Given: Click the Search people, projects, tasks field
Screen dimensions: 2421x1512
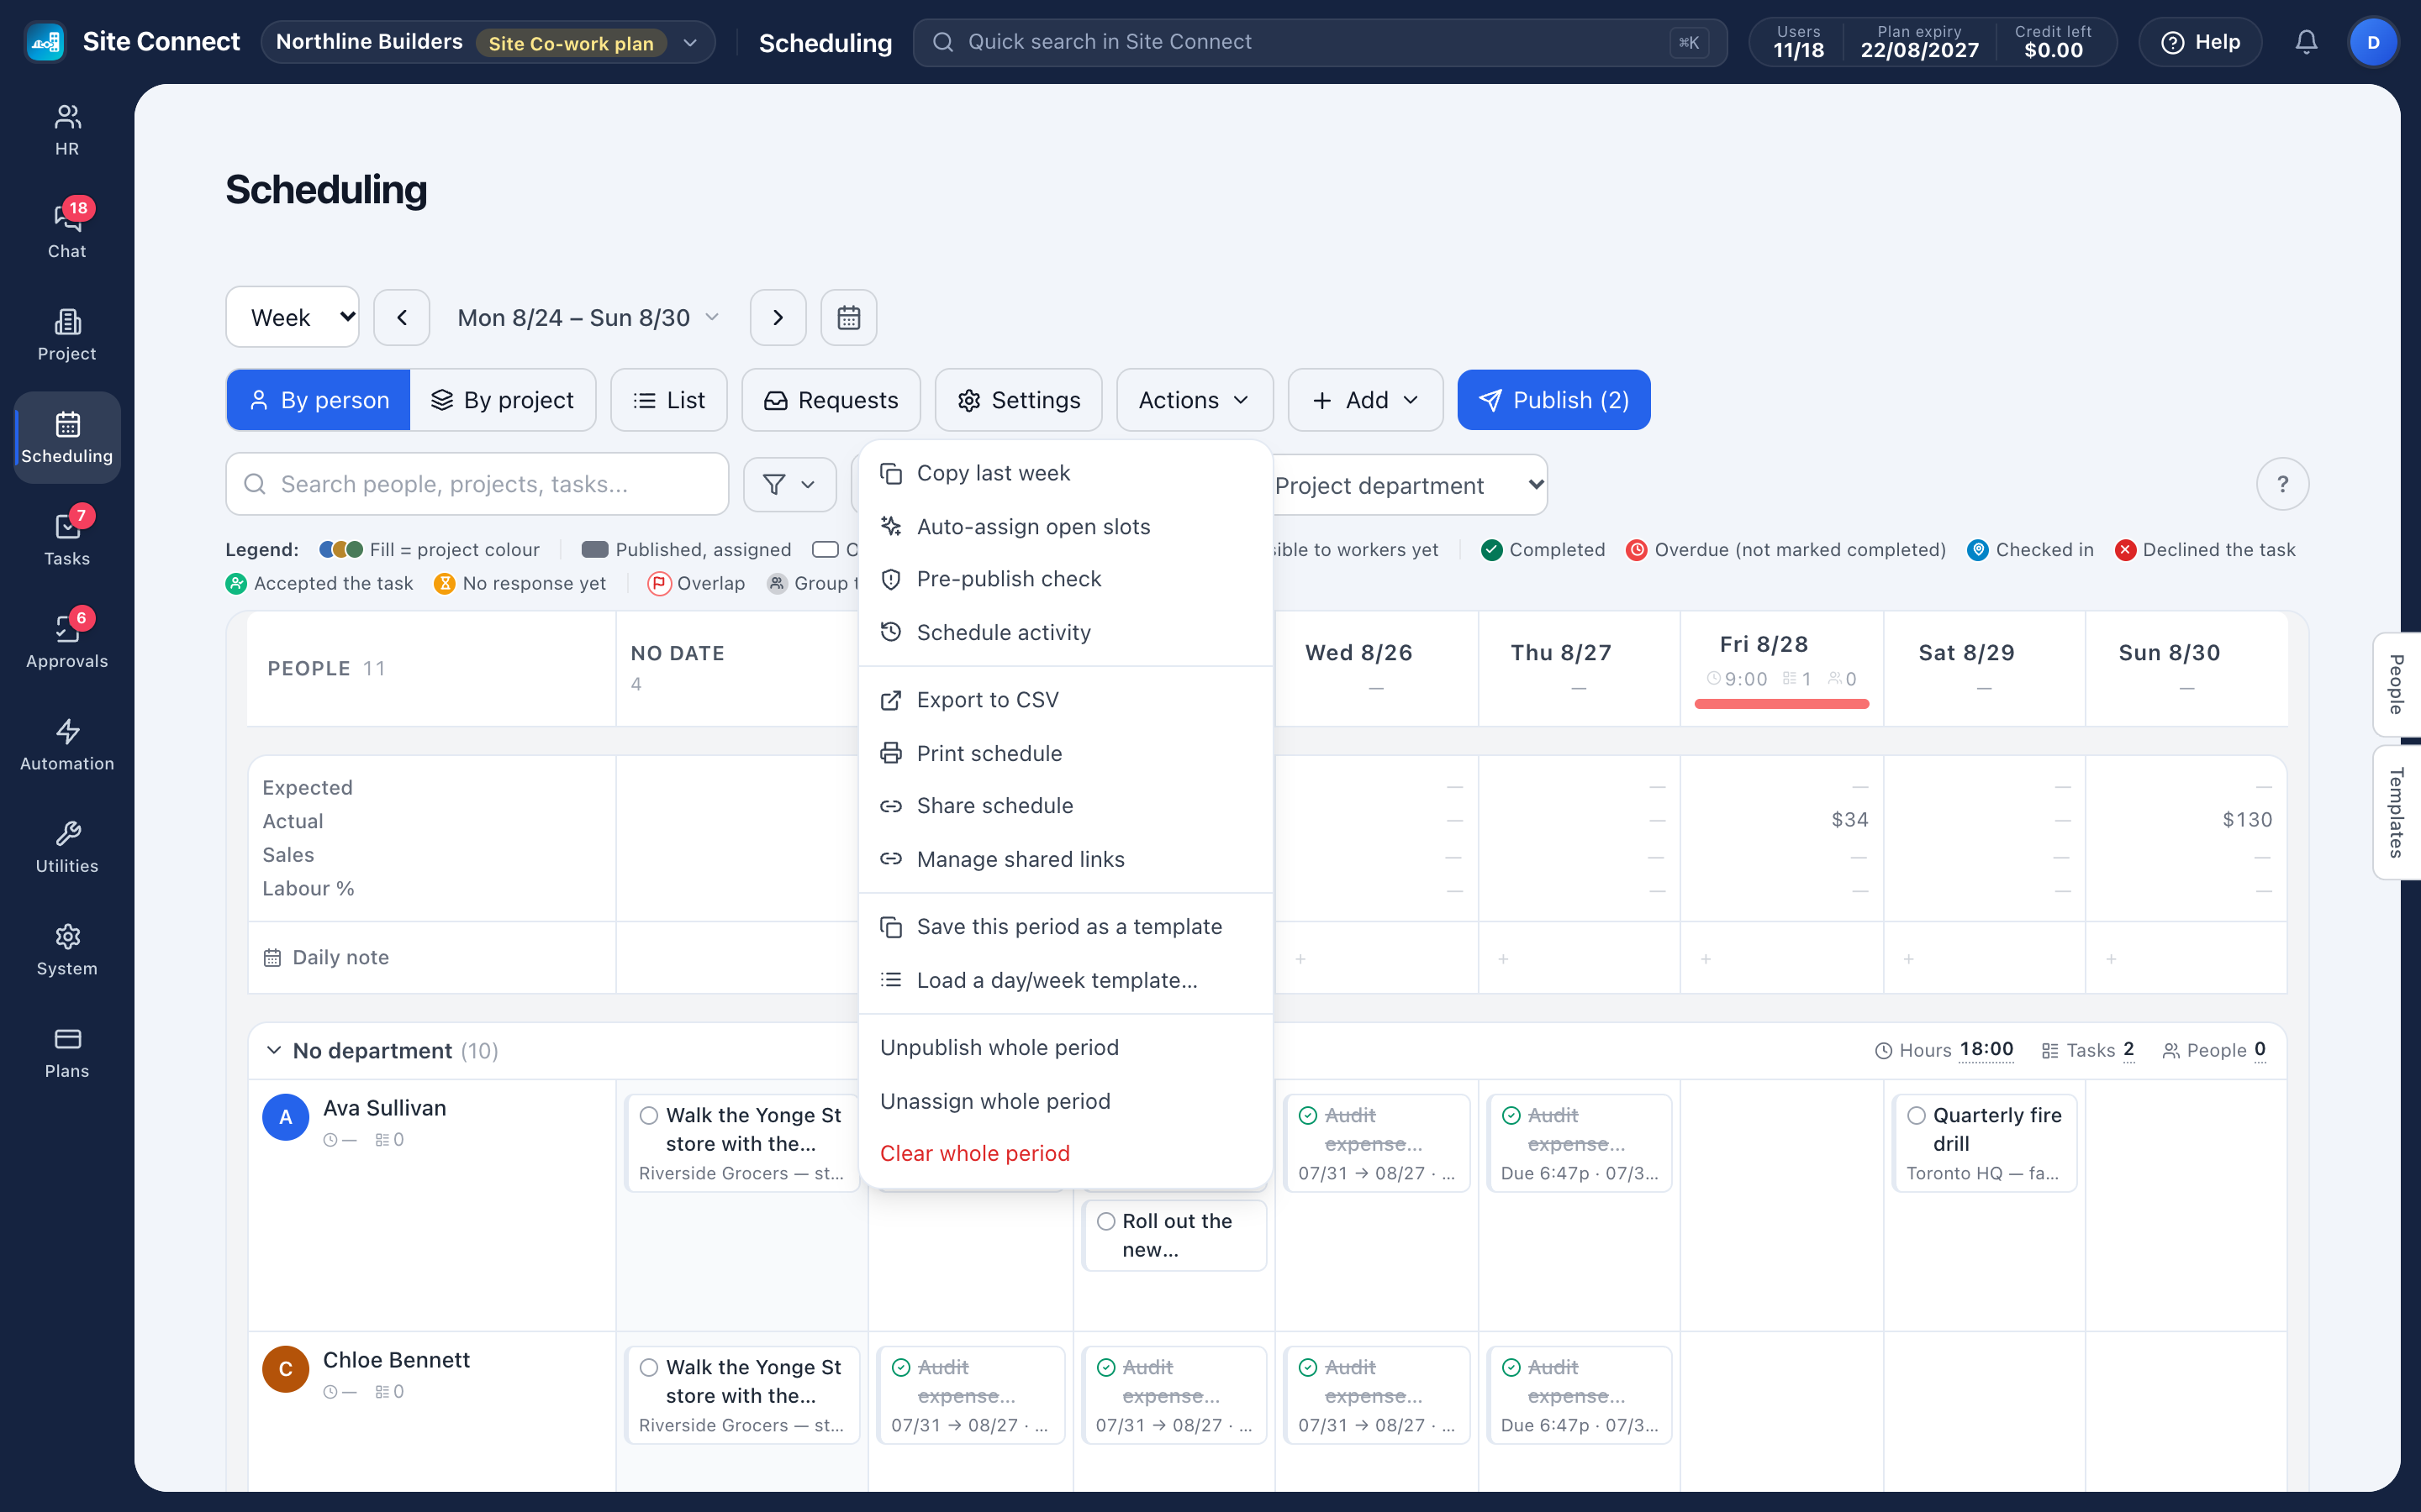Looking at the screenshot, I should (x=477, y=484).
